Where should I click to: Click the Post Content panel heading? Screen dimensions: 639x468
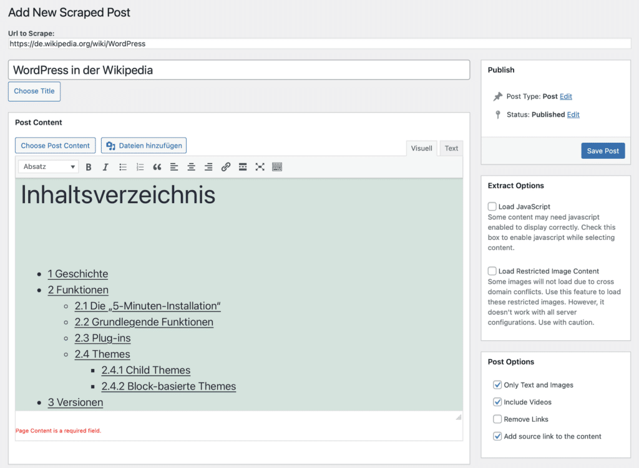(x=39, y=123)
